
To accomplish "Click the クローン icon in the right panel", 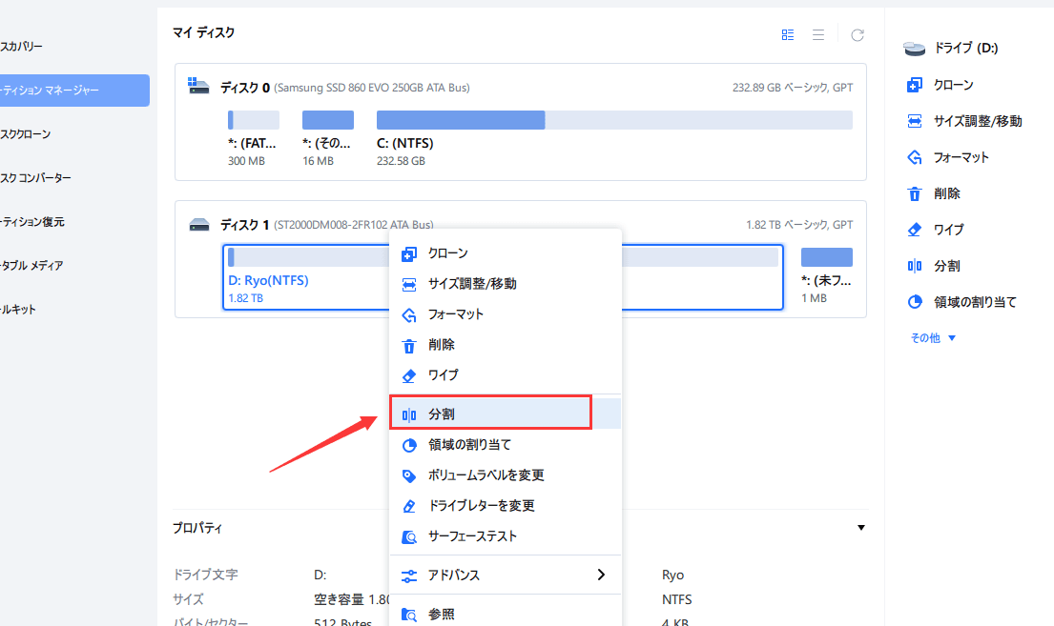I will click(915, 86).
